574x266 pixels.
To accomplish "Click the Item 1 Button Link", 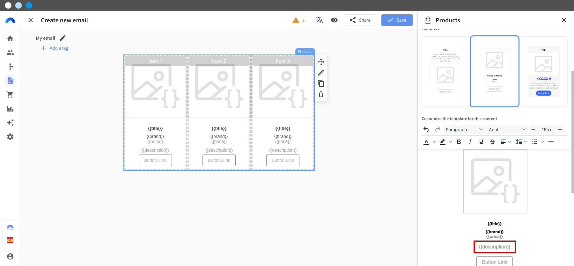I will 155,160.
